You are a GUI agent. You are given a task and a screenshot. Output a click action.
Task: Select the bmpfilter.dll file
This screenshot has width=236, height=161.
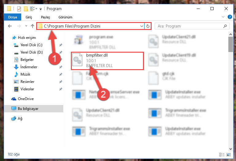point(107,61)
